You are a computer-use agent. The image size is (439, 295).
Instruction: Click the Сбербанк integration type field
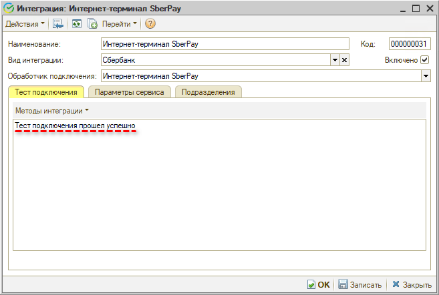click(216, 60)
